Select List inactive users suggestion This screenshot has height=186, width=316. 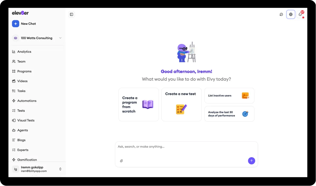click(x=229, y=95)
